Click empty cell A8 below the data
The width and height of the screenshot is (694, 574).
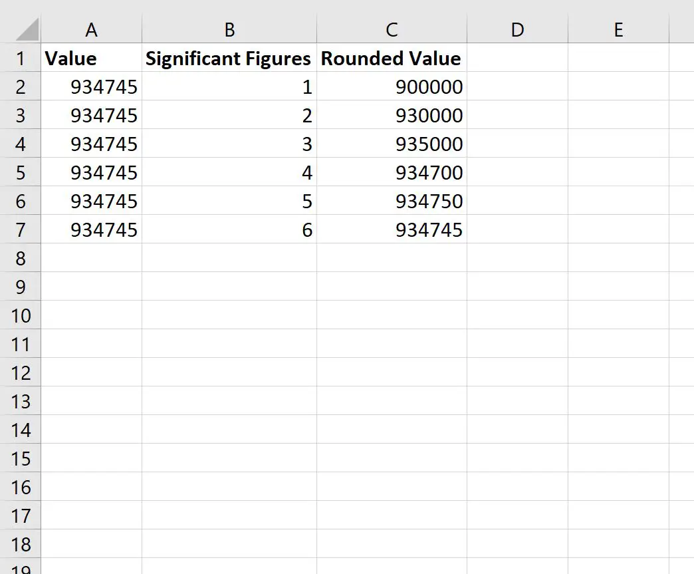(x=91, y=258)
